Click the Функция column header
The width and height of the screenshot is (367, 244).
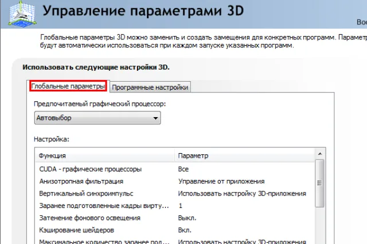[x=104, y=155]
